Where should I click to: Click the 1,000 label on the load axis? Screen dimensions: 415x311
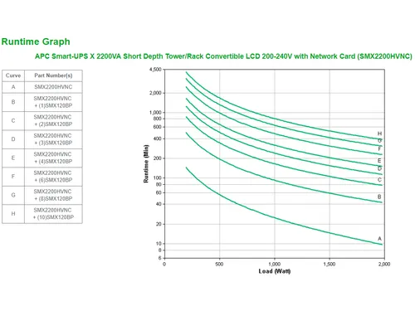point(275,264)
